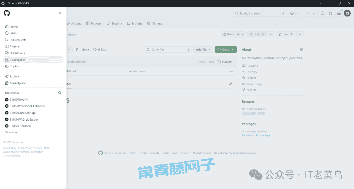Open the issues icon in header
Image resolution: width=354 pixels, height=189 pixels.
coord(322,13)
